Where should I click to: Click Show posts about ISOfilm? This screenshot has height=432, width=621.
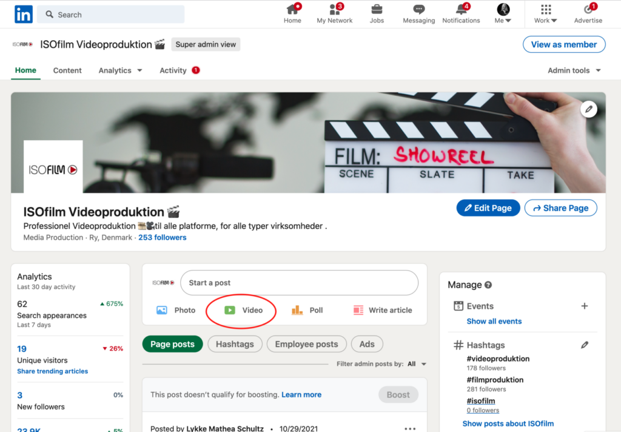coord(508,424)
